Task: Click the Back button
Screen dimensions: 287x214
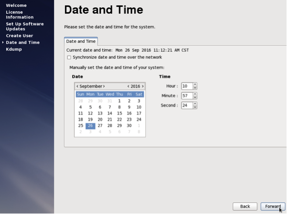Action: 245,207
